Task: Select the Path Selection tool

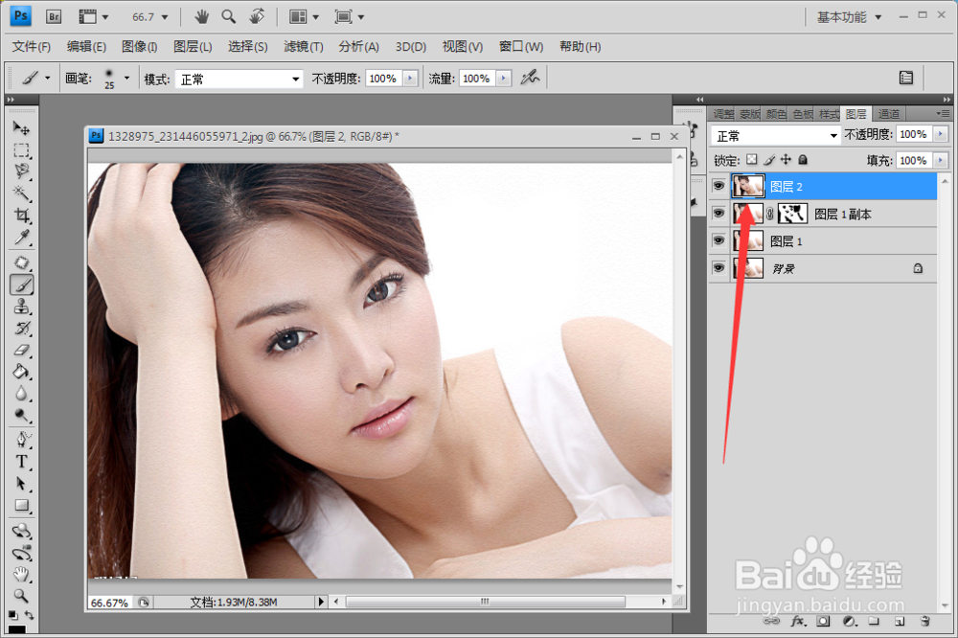Action: coord(21,484)
